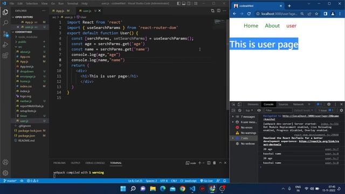The image size is (345, 194).
Task: Close user.js in Open Editors list
Action: click(18, 27)
